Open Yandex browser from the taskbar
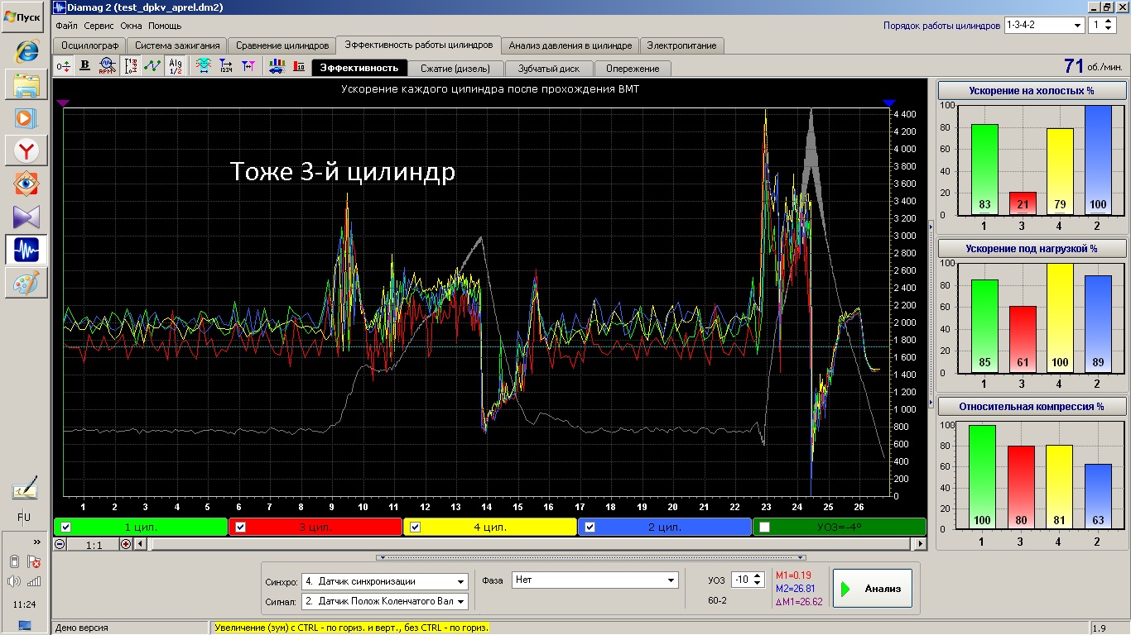This screenshot has height=635, width=1131. tap(26, 150)
